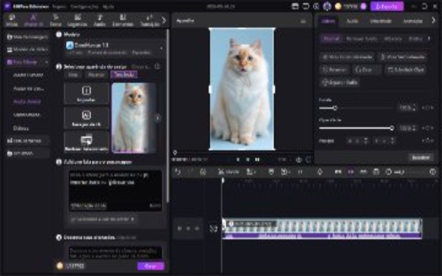Image resolution: width=442 pixels, height=276 pixels.
Task: Open the Legendas tab
Action: [77, 20]
